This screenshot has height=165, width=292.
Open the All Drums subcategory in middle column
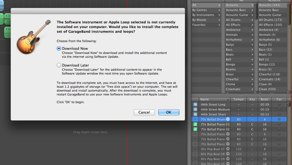point(239,20)
